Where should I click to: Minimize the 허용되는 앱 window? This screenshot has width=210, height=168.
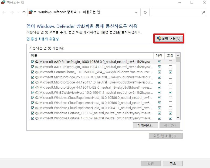[x=180, y=2]
